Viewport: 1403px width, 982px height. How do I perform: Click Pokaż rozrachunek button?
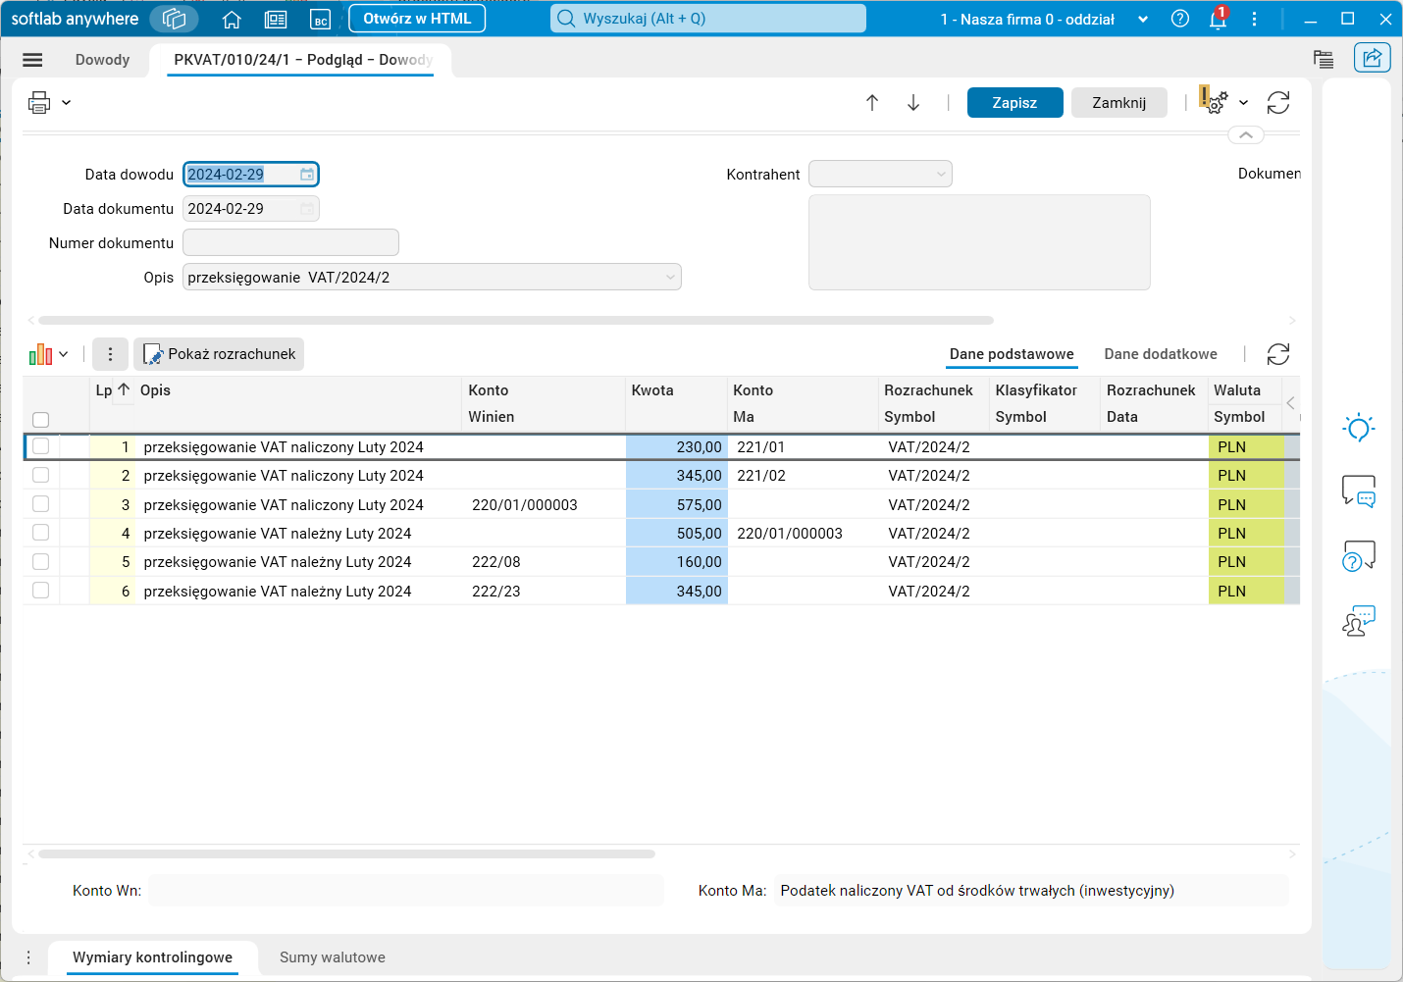[x=219, y=354]
